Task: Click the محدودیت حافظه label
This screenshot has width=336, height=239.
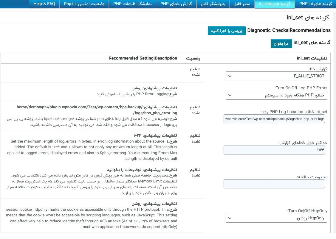Action: click(312, 177)
